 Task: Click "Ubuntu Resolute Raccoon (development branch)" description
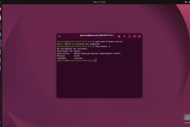(97, 53)
